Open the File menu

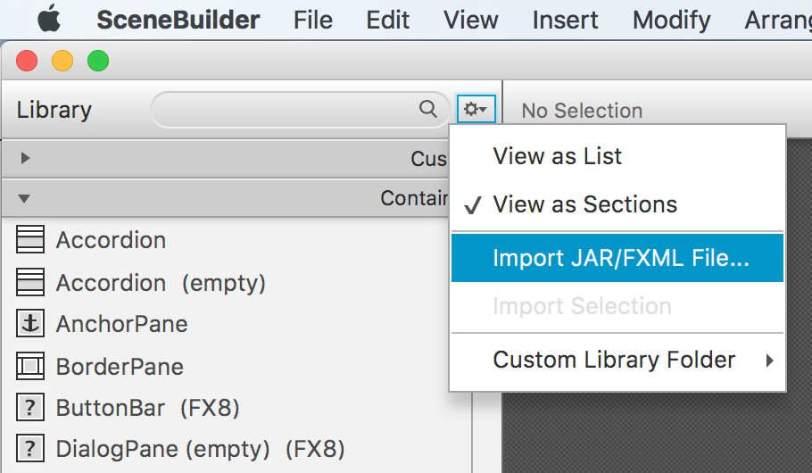pyautogui.click(x=312, y=20)
